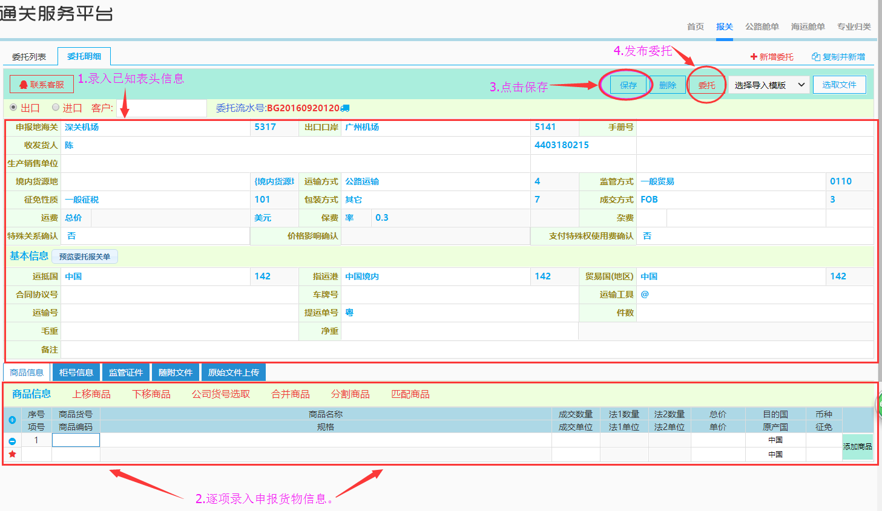Click the blue plus add-row icon
This screenshot has width=882, height=511.
tap(12, 420)
